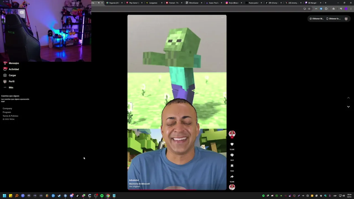Click the Perfil avatar icon in the sidebar
The image size is (354, 199).
point(5,81)
